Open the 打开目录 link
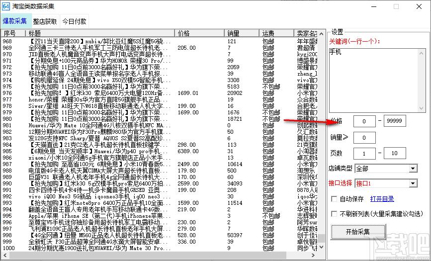 382,199
